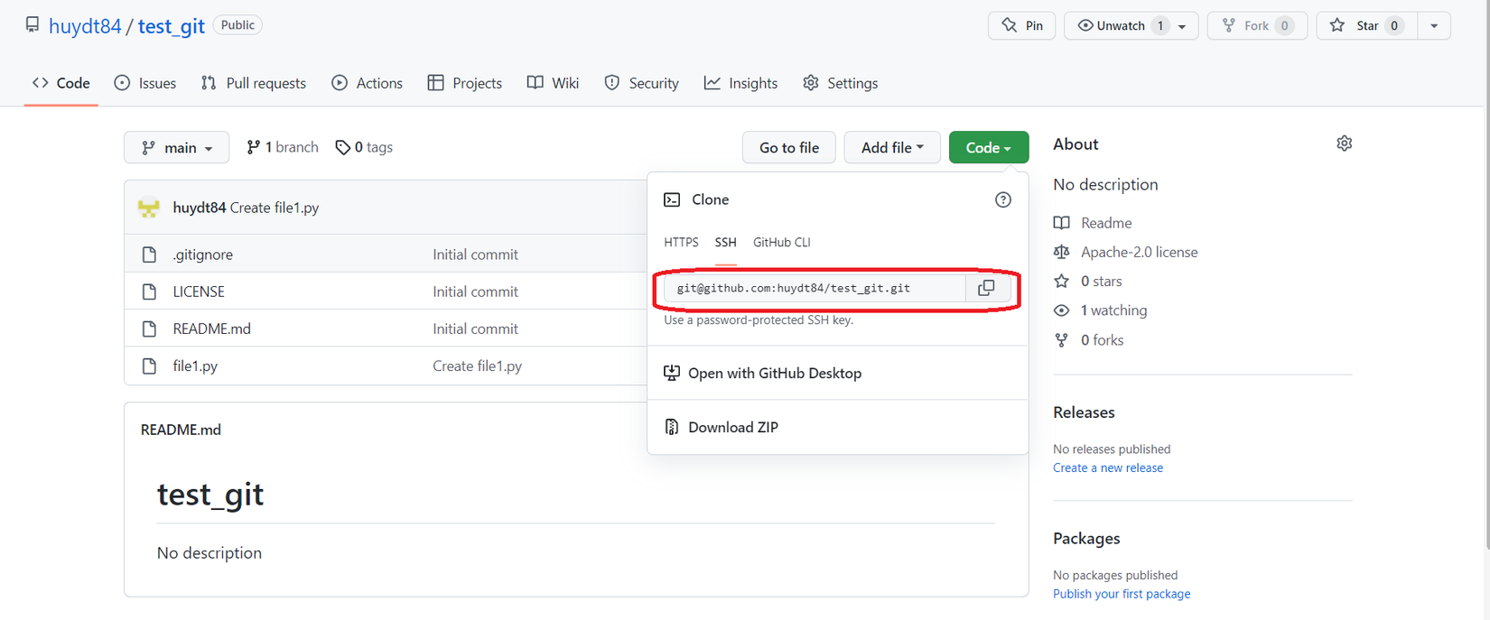Open the README.md file in list
1490x620 pixels.
pos(212,329)
